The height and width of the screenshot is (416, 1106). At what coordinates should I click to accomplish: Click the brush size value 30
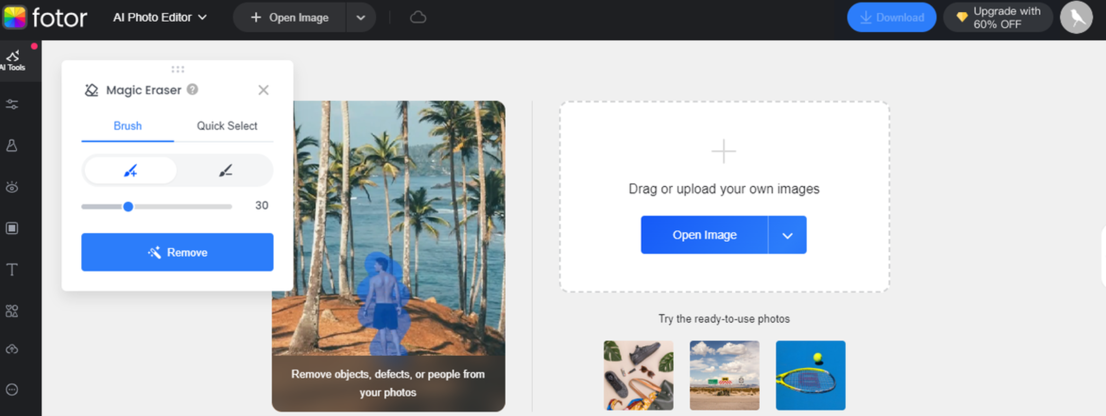pyautogui.click(x=261, y=206)
